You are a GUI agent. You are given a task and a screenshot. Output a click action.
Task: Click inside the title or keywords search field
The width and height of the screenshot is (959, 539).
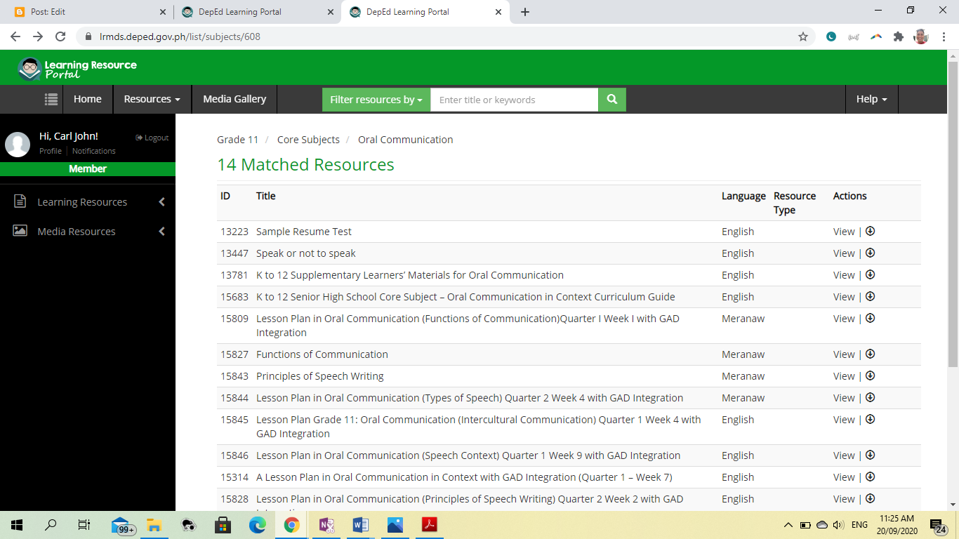coord(513,99)
